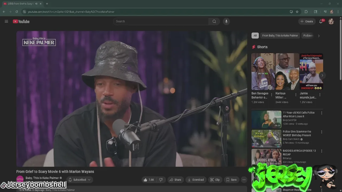View site information icon in address bar
Screen dimensions: 342x192
24,12
